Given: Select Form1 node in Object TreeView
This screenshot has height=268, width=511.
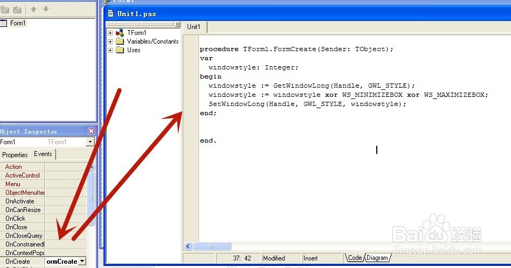Looking at the screenshot, I should (18, 23).
